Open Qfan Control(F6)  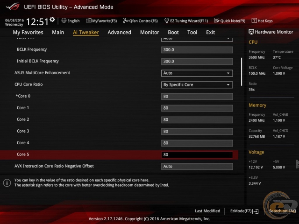pos(140,21)
